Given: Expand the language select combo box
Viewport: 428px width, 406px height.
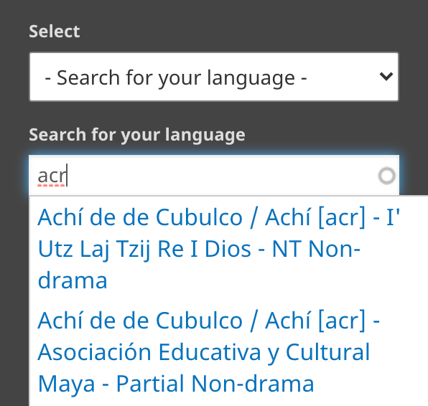Looking at the screenshot, I should click(214, 77).
